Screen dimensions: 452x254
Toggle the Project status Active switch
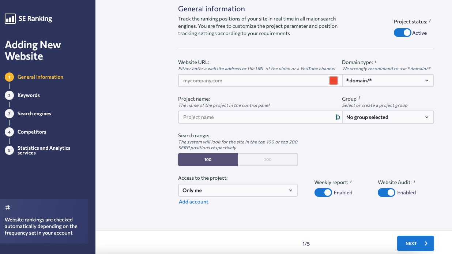[402, 33]
